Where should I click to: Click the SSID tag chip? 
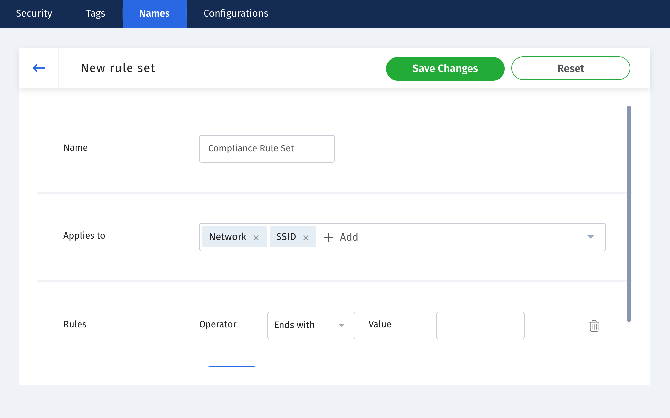(x=286, y=237)
